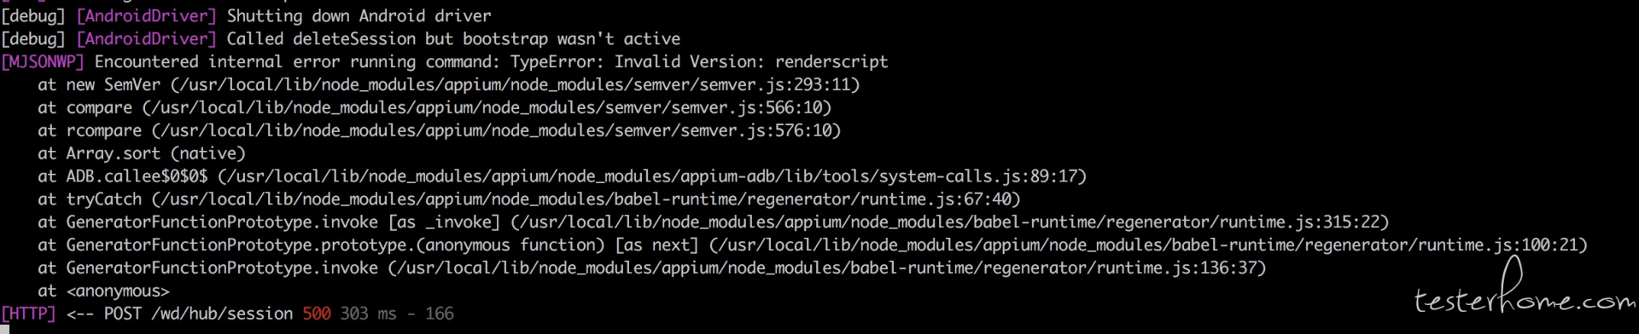1639x334 pixels.
Task: Click the [MJSONWP] log tag
Action: (43, 62)
